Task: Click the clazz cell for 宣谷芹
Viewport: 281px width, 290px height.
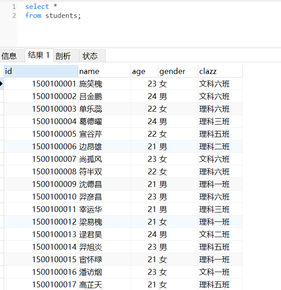Action: (x=220, y=134)
